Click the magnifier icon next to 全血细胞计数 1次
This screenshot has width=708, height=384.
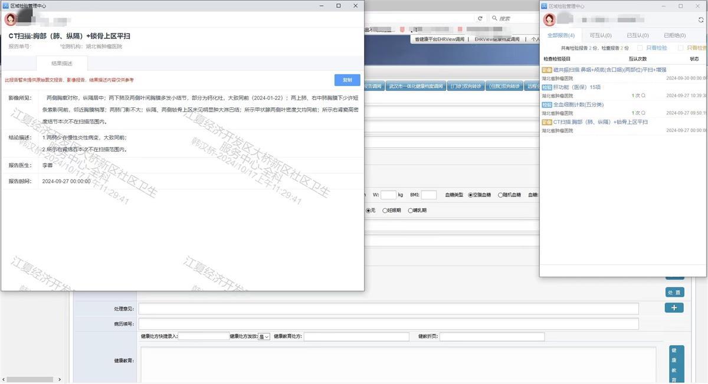coord(643,113)
